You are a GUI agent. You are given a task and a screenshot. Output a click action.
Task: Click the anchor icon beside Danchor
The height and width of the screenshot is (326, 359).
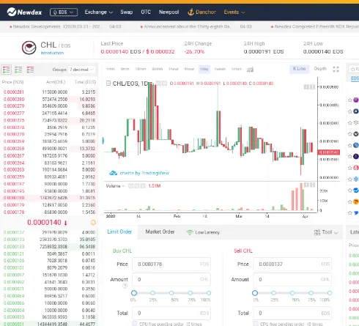(x=190, y=12)
